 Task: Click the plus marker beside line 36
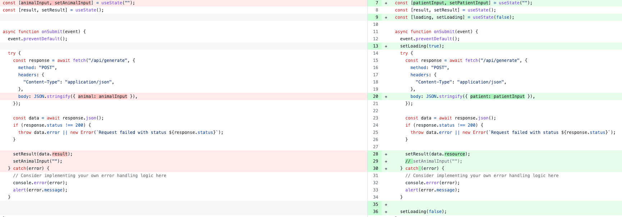(x=386, y=212)
